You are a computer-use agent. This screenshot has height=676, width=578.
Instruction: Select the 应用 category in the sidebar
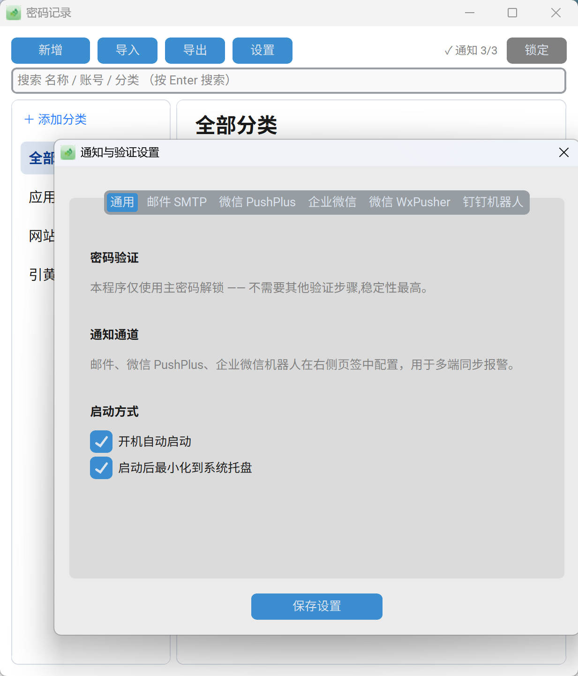pyautogui.click(x=42, y=197)
